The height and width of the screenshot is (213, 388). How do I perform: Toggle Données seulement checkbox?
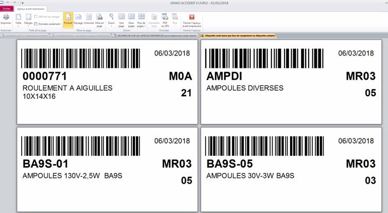36,24
